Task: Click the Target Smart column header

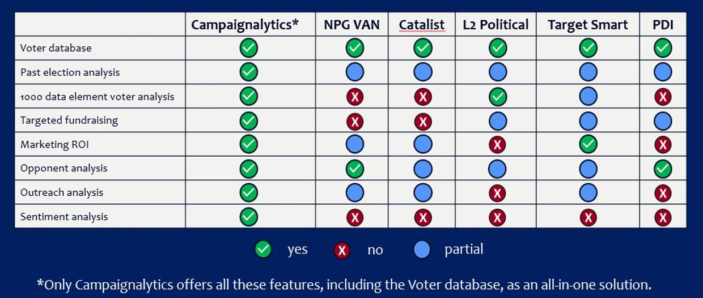Action: point(587,25)
